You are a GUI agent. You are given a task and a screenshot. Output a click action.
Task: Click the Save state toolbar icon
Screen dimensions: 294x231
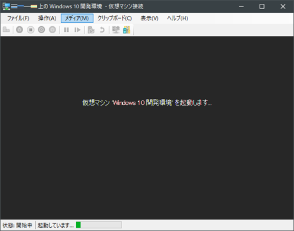point(52,29)
